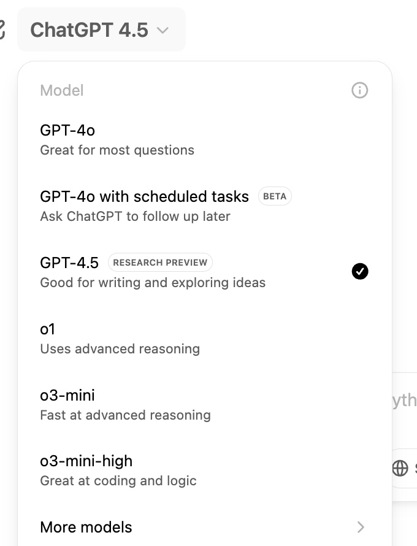Select o3-mini-high for coding and logic
This screenshot has width=417, height=546.
point(86,461)
